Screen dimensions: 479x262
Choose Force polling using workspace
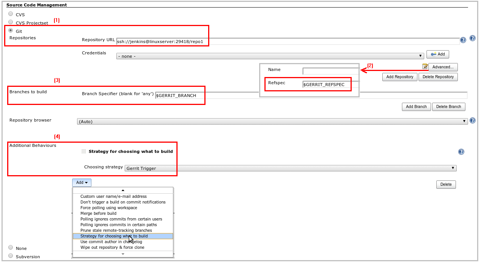(123, 208)
